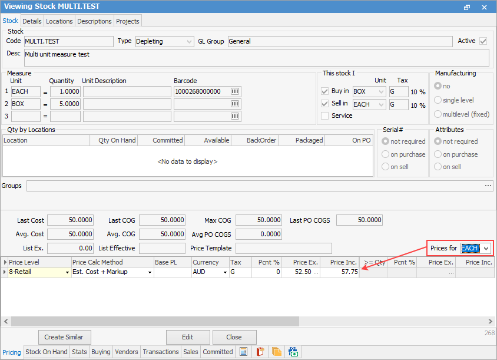The width and height of the screenshot is (497, 360).
Task: Toggle the Service checkbox
Action: coord(325,115)
